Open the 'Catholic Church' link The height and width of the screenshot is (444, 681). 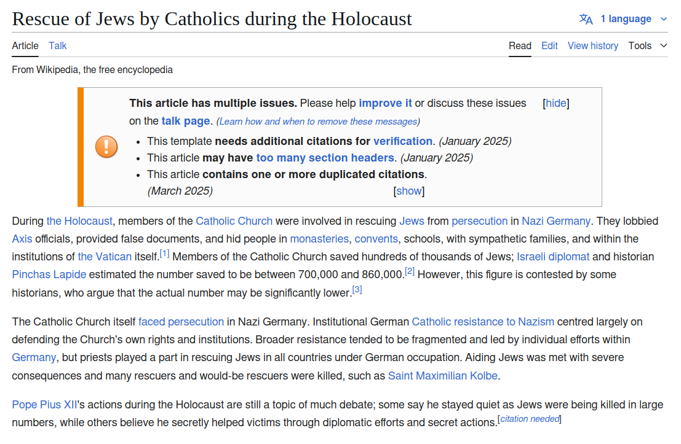click(x=234, y=221)
